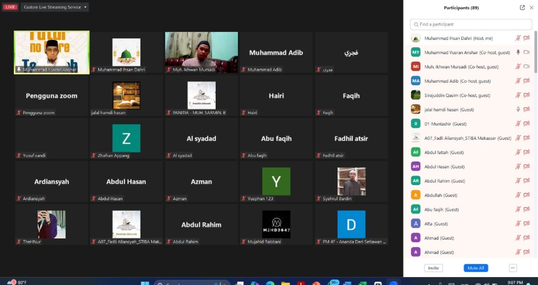Pop out the Participants panel

pos(522,8)
